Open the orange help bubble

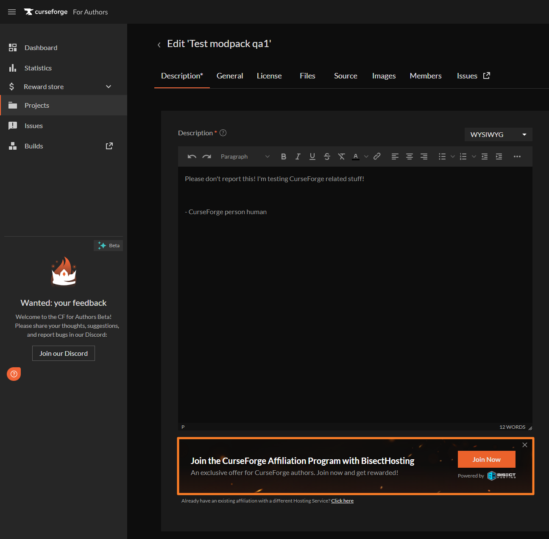tap(14, 374)
